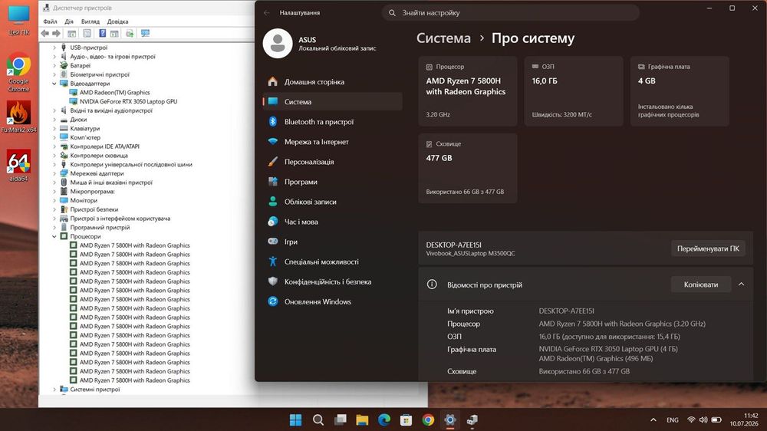This screenshot has height=431, width=767.
Task: Open the Дія menu in Device Manager
Action: click(69, 21)
